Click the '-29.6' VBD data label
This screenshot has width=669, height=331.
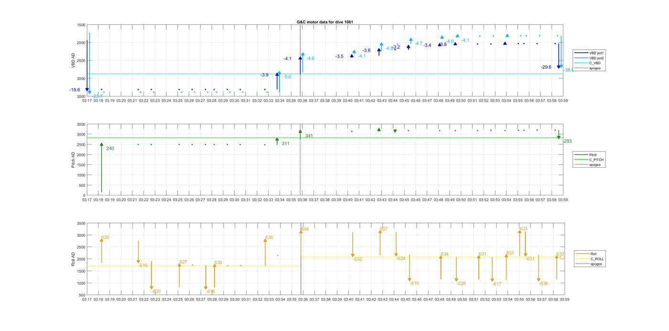pos(546,67)
